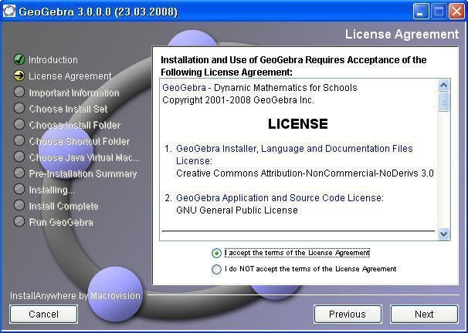The image size is (468, 333).
Task: Click 'Installing...' step label
Action: 52,190
